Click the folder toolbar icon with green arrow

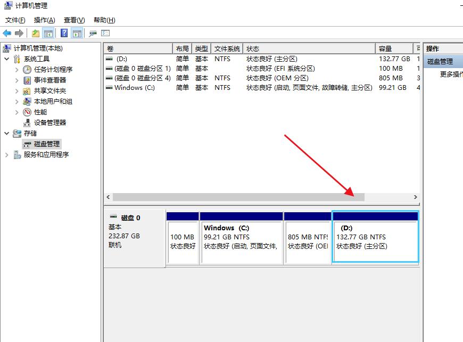point(35,32)
